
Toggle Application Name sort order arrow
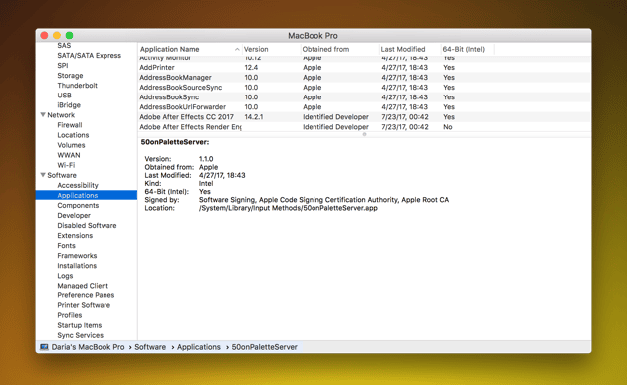[x=237, y=49]
